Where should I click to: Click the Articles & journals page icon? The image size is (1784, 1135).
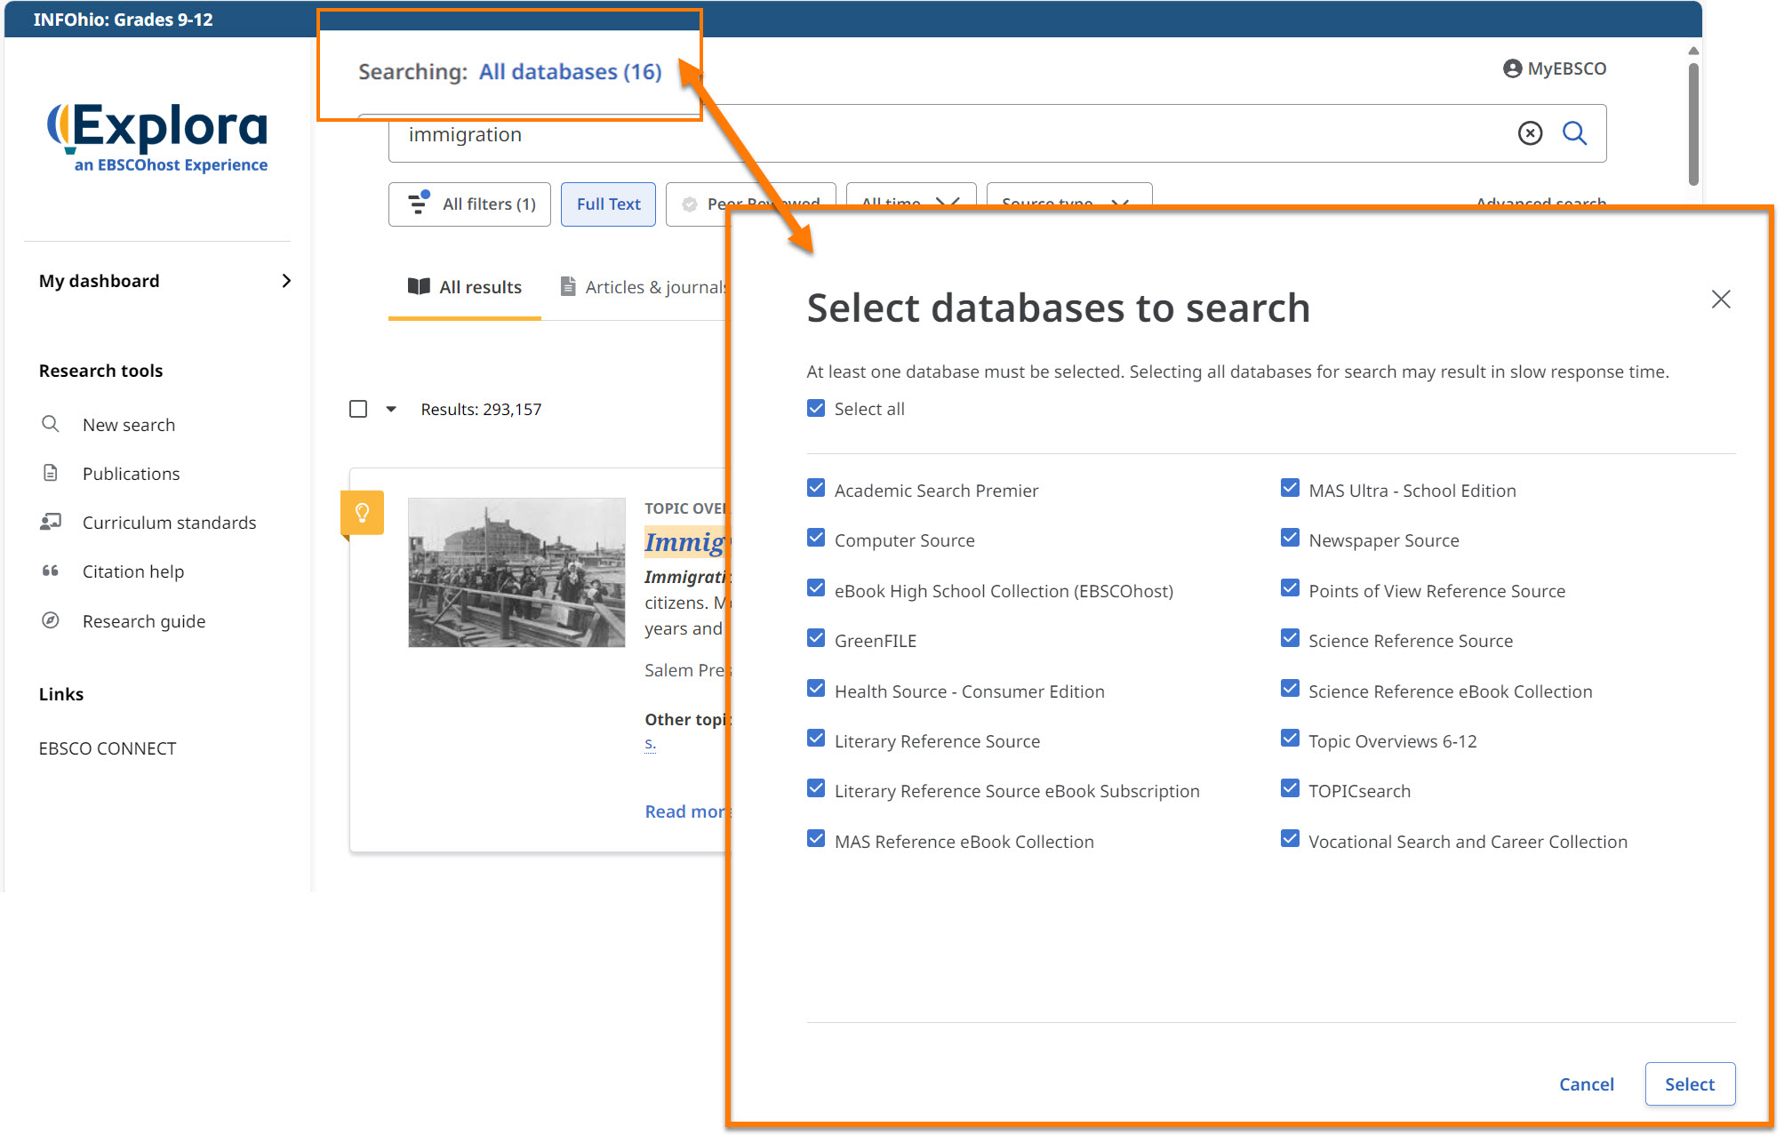tap(568, 286)
